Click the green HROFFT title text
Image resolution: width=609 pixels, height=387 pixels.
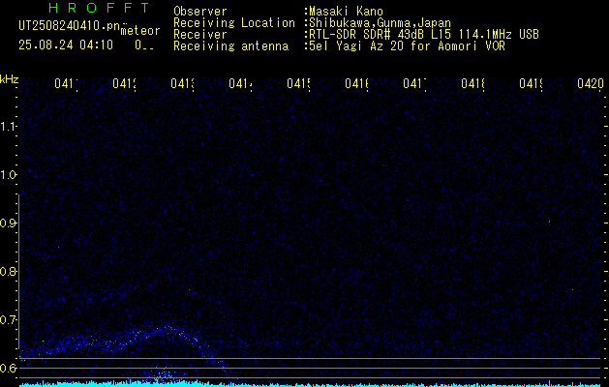pyautogui.click(x=100, y=8)
